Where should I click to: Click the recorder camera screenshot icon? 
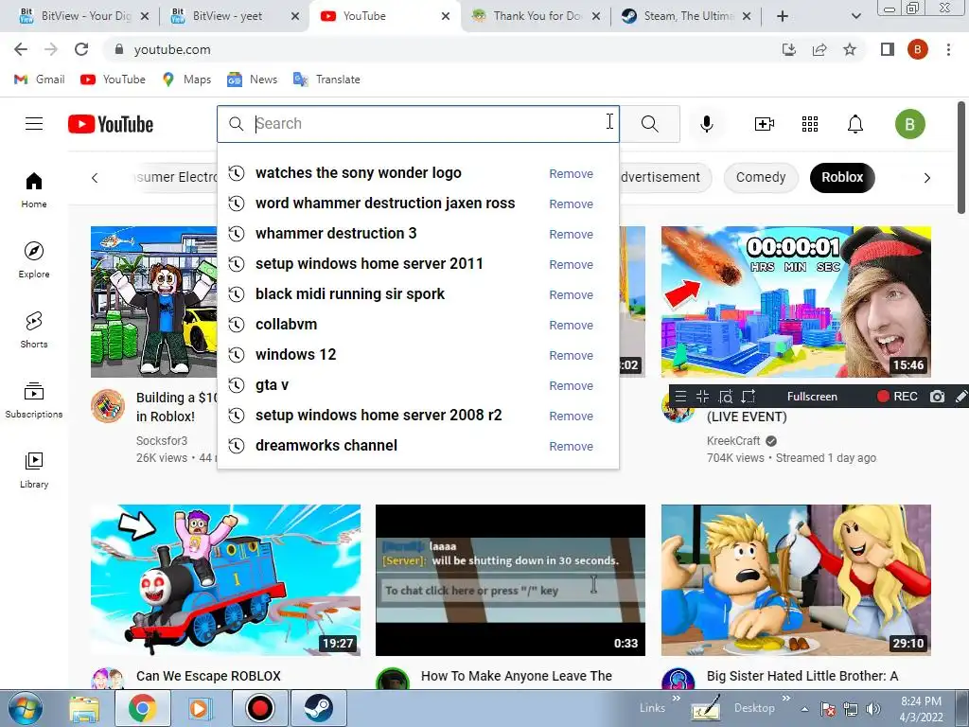click(x=938, y=397)
